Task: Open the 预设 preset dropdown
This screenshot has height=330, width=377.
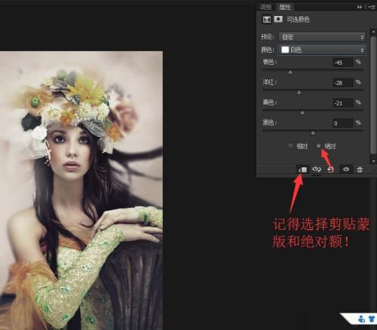Action: coord(322,37)
